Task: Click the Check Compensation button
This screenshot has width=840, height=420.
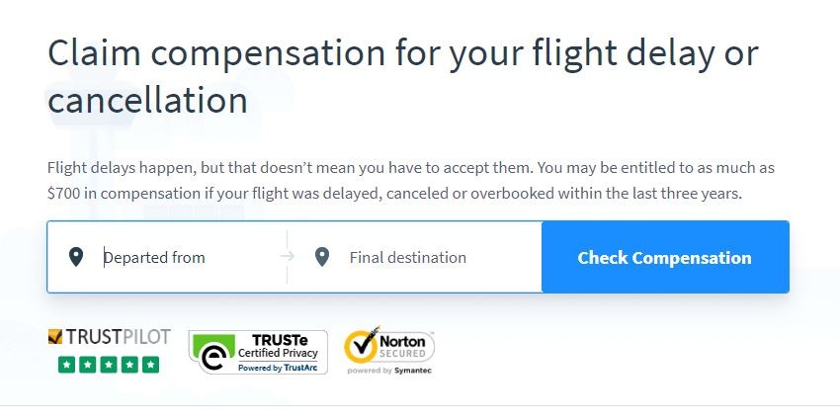Action: [x=665, y=257]
